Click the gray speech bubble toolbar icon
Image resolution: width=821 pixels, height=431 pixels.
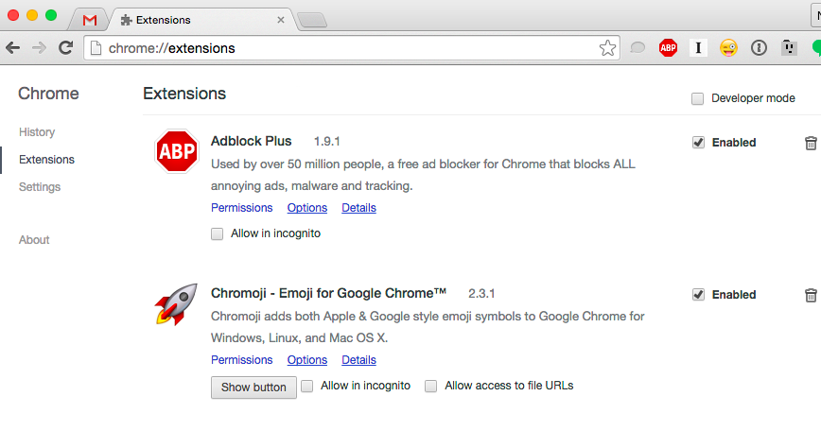(638, 47)
